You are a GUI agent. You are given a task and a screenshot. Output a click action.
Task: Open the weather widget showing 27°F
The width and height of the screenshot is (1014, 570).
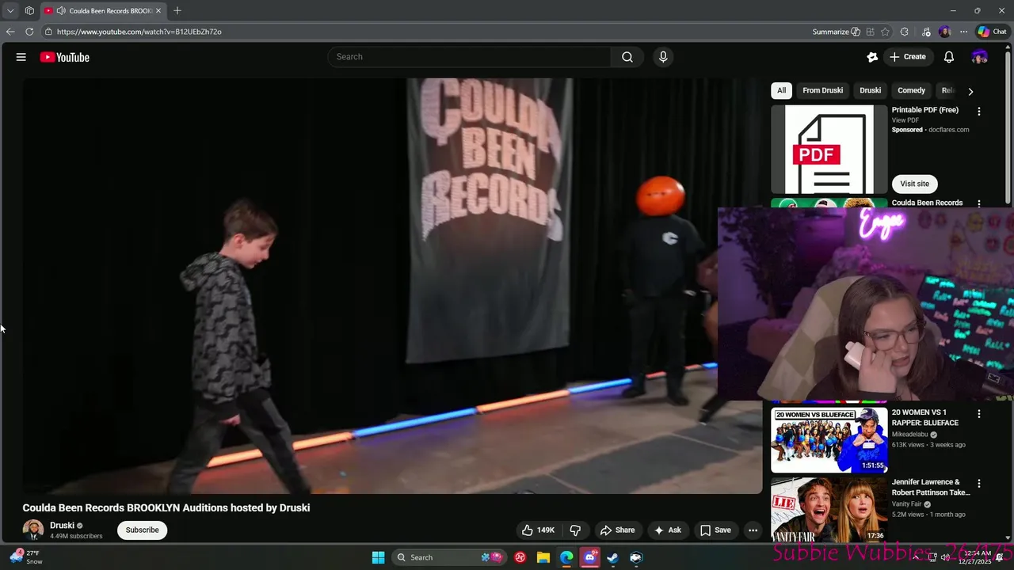pos(26,557)
